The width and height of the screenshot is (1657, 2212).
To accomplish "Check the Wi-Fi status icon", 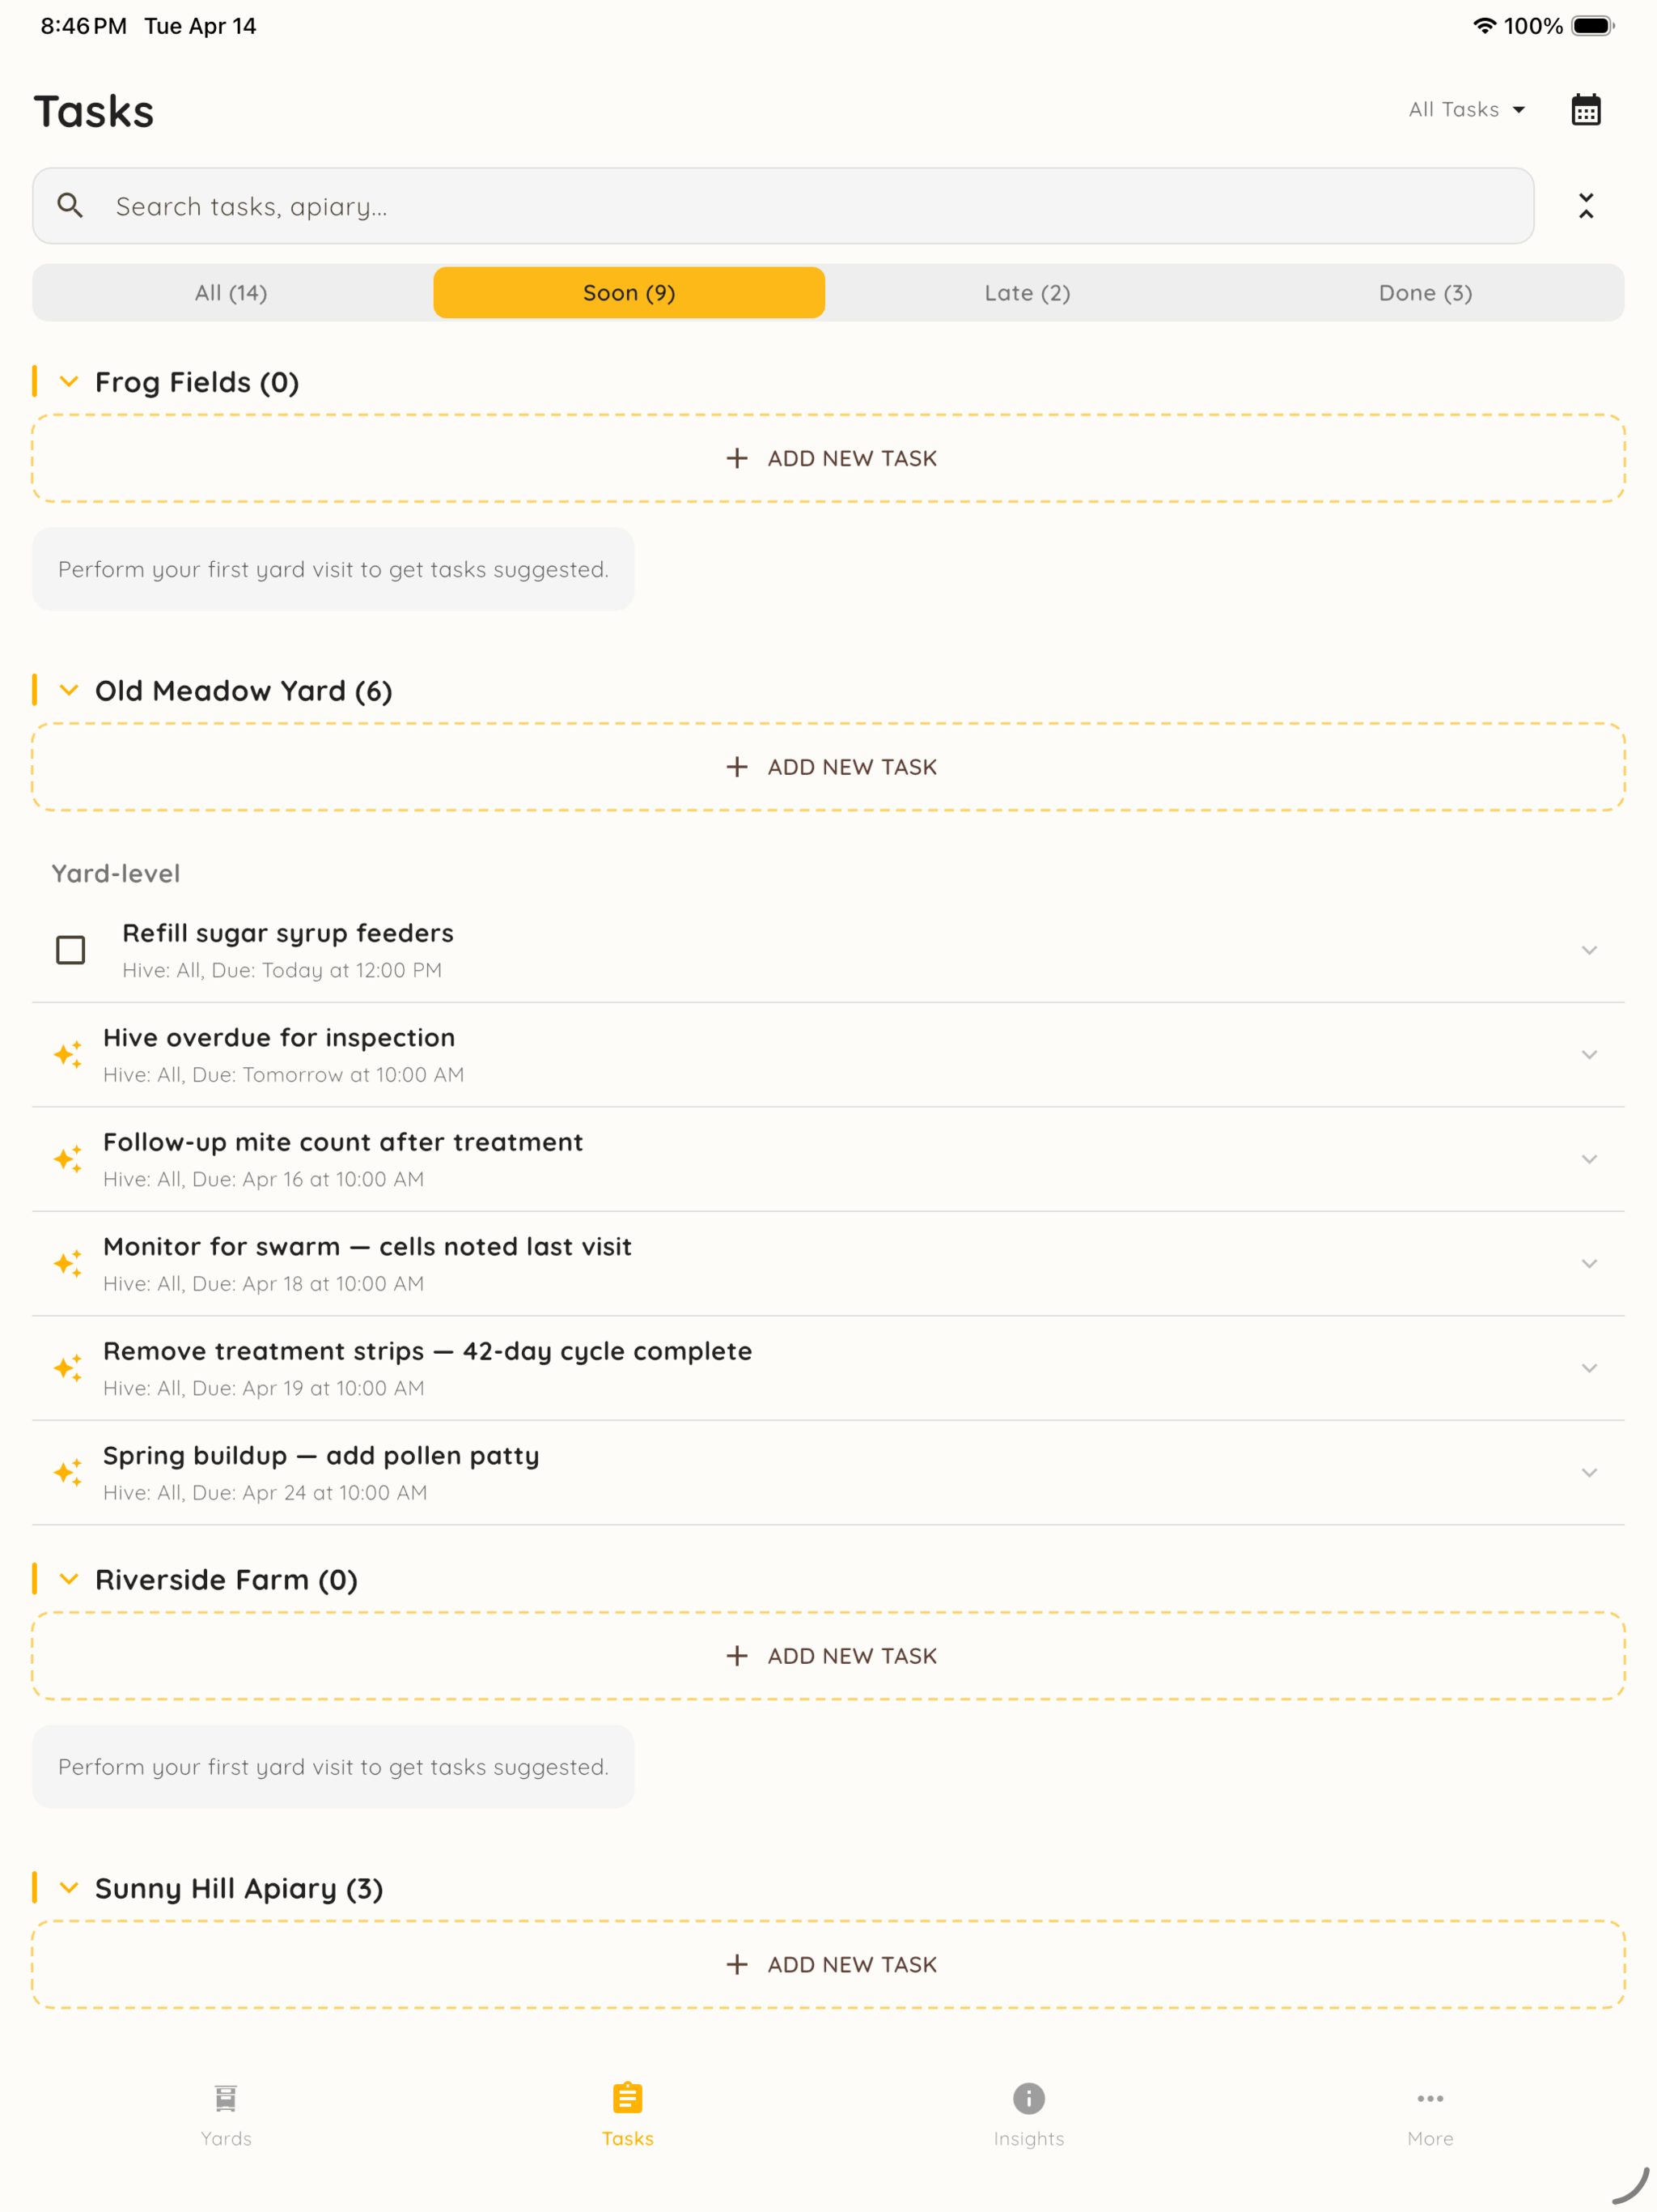I will (x=1484, y=26).
